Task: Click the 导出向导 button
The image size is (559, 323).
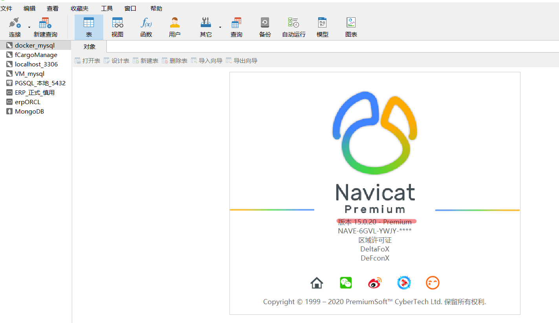Action: (x=242, y=61)
